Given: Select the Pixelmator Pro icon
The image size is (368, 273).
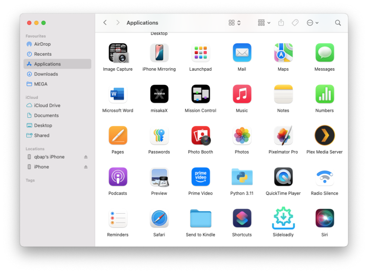Looking at the screenshot, I should pyautogui.click(x=283, y=135).
